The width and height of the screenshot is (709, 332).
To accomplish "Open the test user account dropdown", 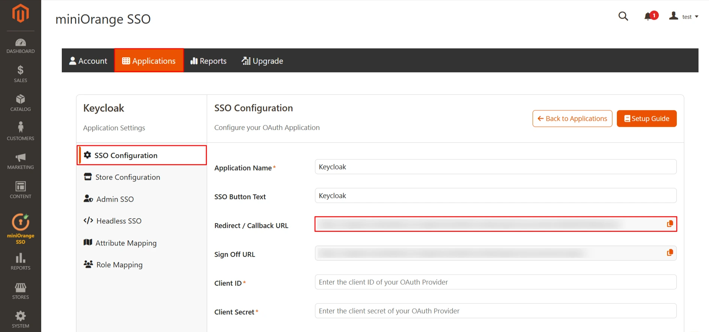I will pos(684,16).
